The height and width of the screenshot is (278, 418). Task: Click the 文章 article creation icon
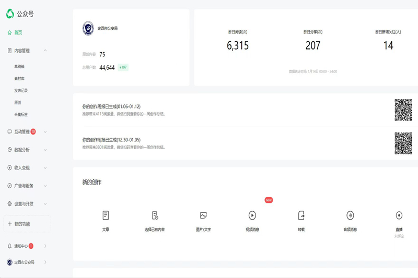(x=106, y=215)
